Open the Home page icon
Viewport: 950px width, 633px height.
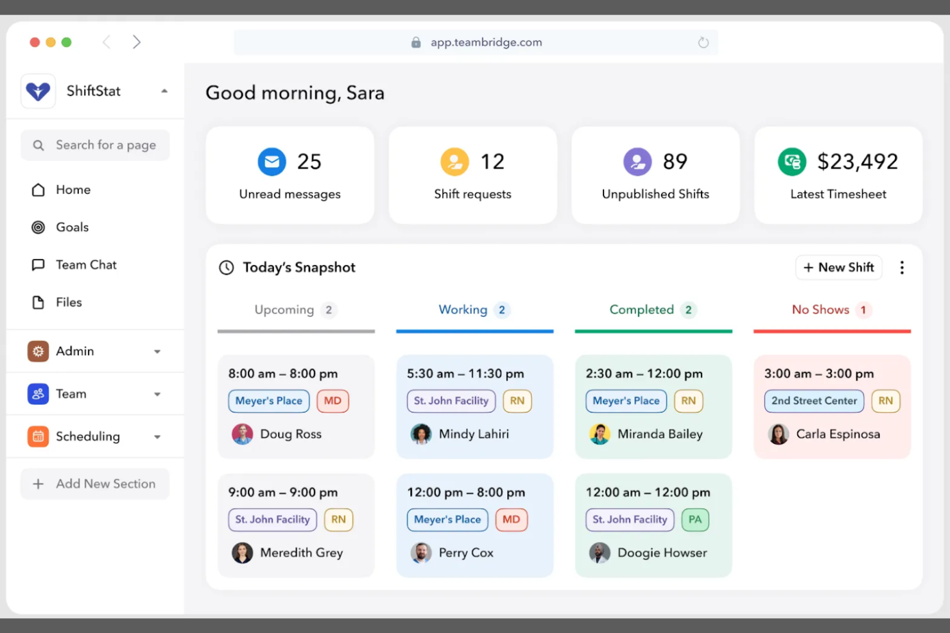pyautogui.click(x=39, y=190)
